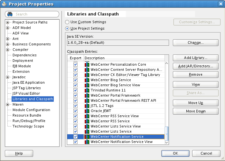Click library icon beside WebCenter RSS Service View
The height and width of the screenshot is (161, 225).
pyautogui.click(x=87, y=116)
